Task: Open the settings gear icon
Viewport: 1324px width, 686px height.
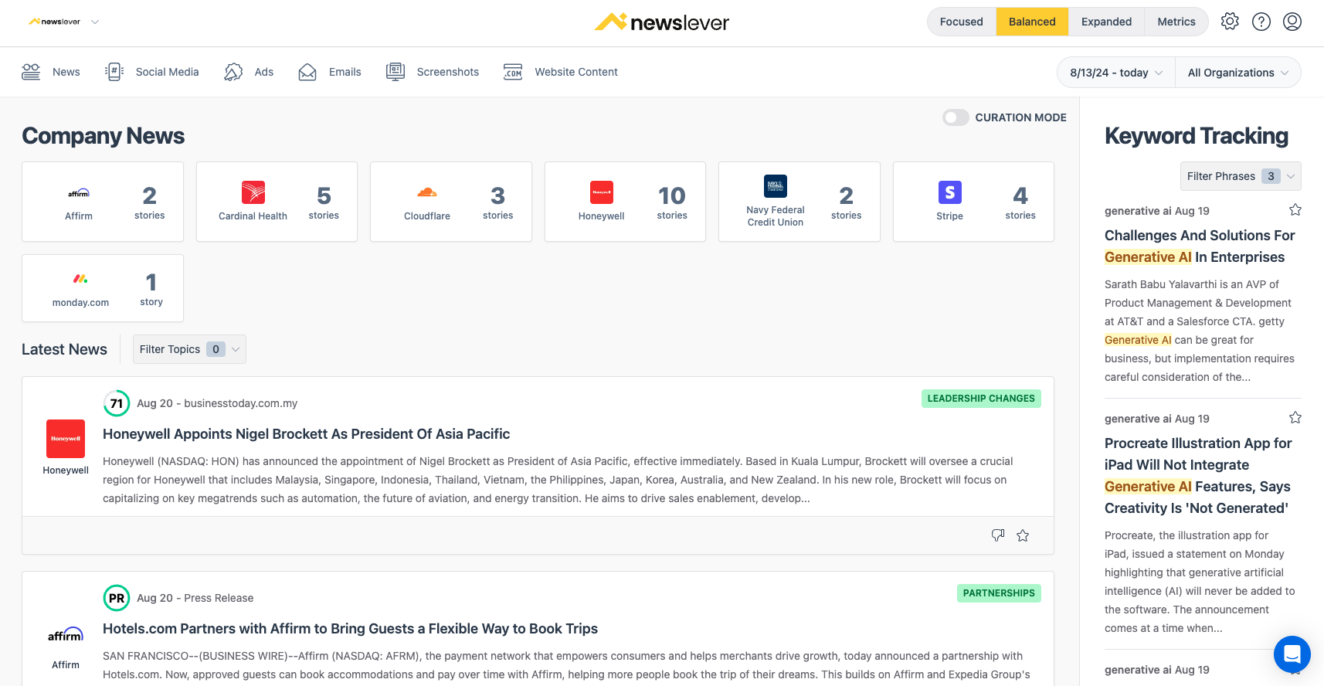Action: coord(1230,22)
